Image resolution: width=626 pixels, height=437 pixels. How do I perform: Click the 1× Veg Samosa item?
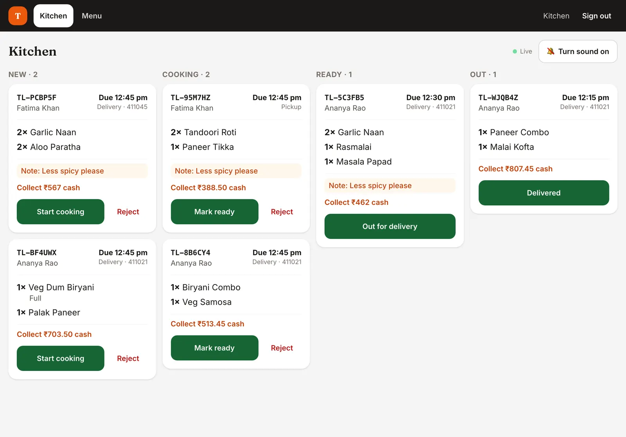click(201, 302)
